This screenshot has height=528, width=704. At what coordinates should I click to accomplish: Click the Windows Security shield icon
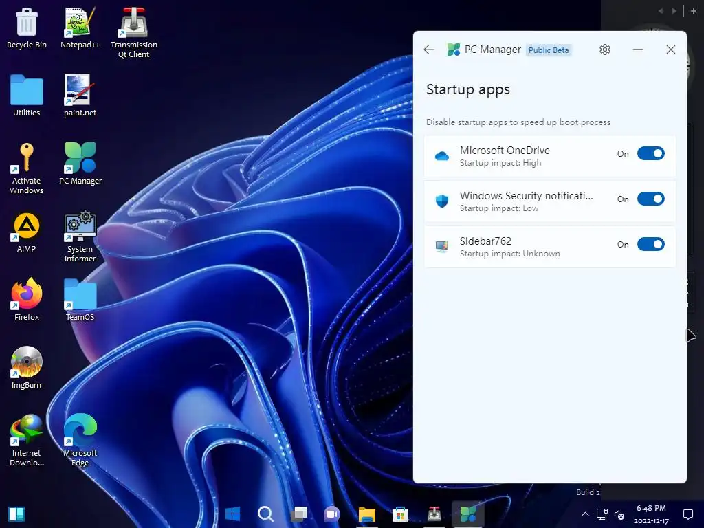(442, 201)
